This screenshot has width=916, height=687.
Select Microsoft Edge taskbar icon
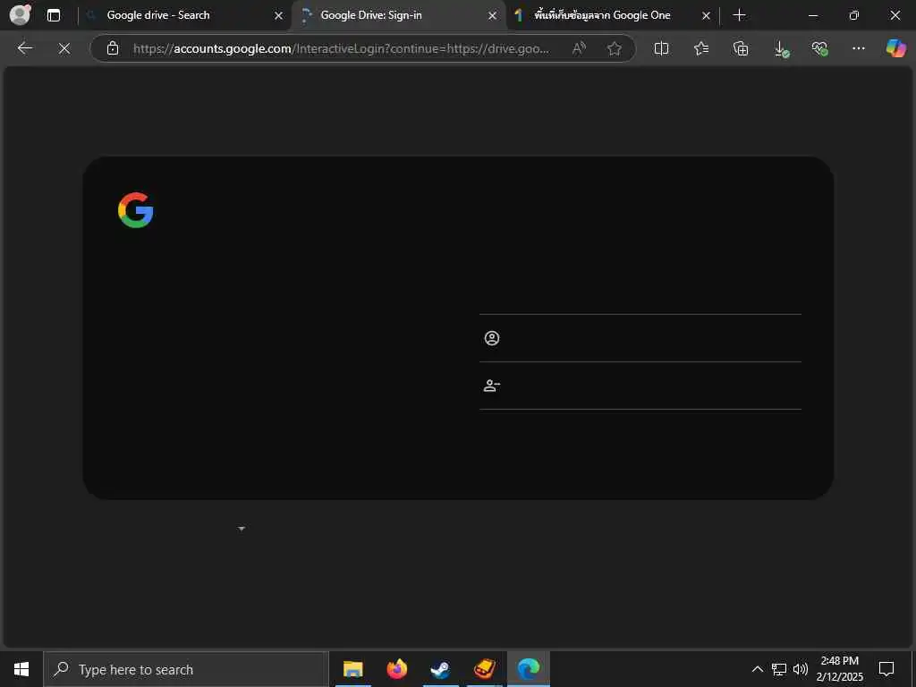click(x=528, y=669)
